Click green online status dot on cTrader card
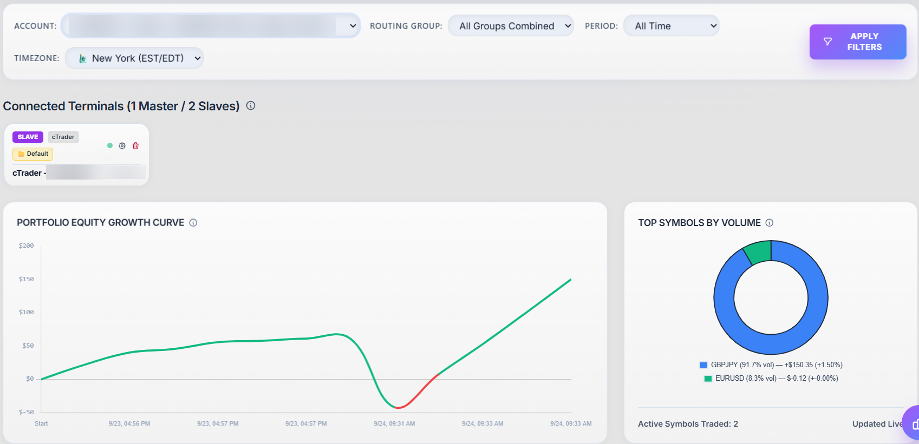The width and height of the screenshot is (919, 444). pos(110,145)
